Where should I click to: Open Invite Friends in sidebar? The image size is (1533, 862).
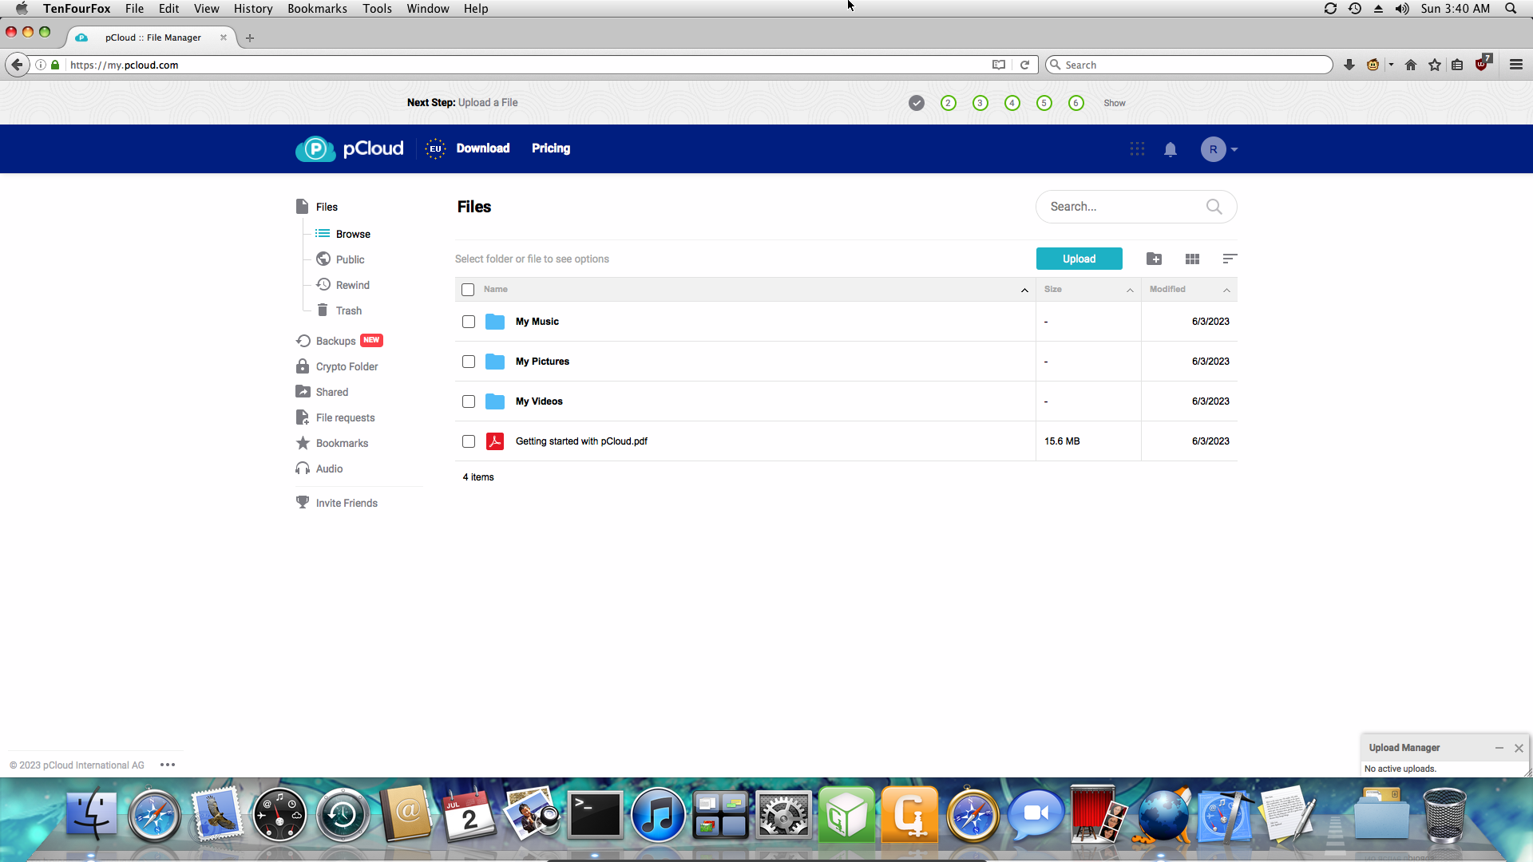347,503
